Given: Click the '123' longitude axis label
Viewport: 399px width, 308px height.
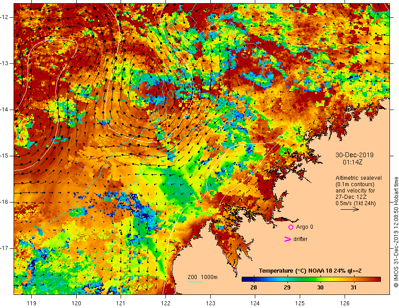Looking at the screenshot, I should click(210, 303).
